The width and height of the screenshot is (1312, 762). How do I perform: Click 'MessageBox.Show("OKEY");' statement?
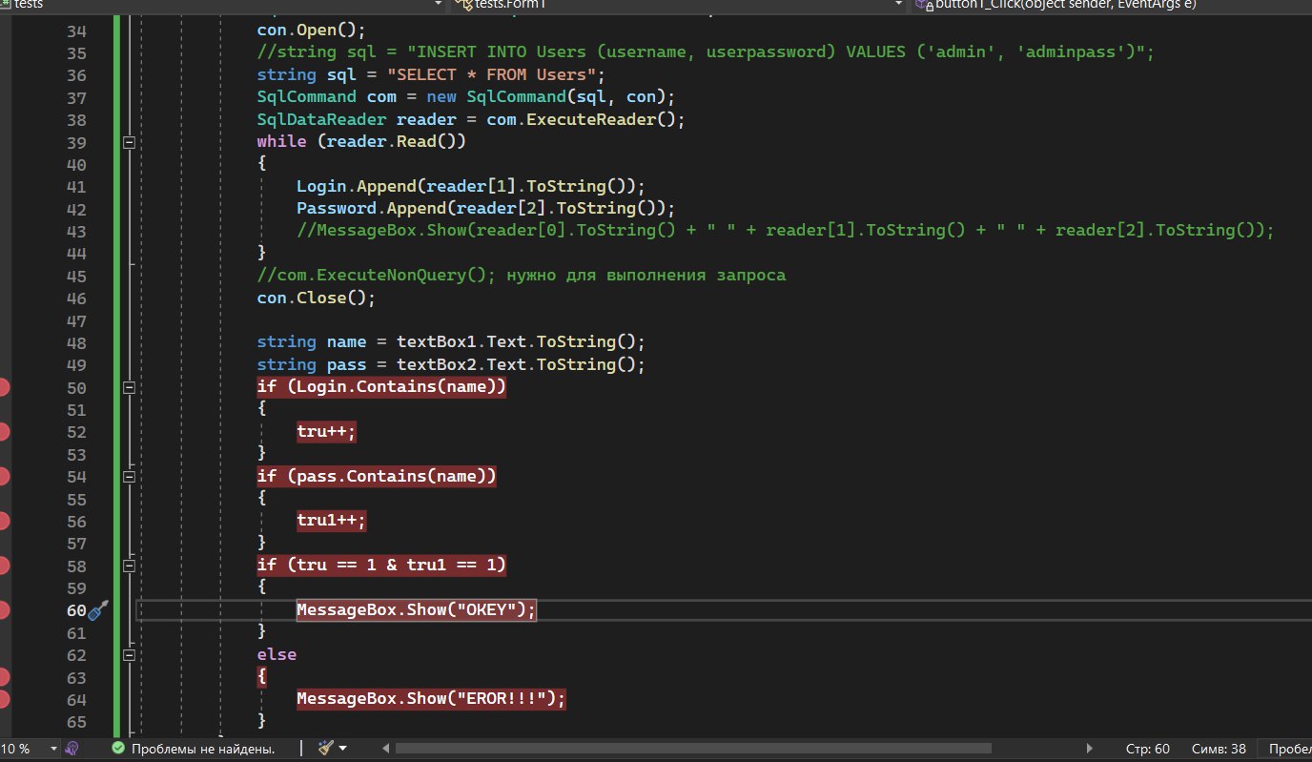click(x=417, y=610)
